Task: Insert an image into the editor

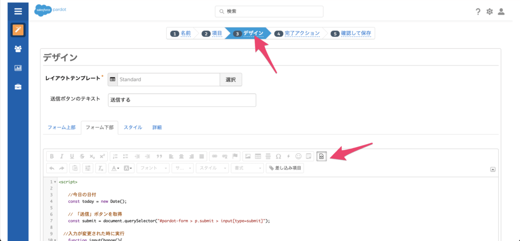Action: pyautogui.click(x=248, y=156)
